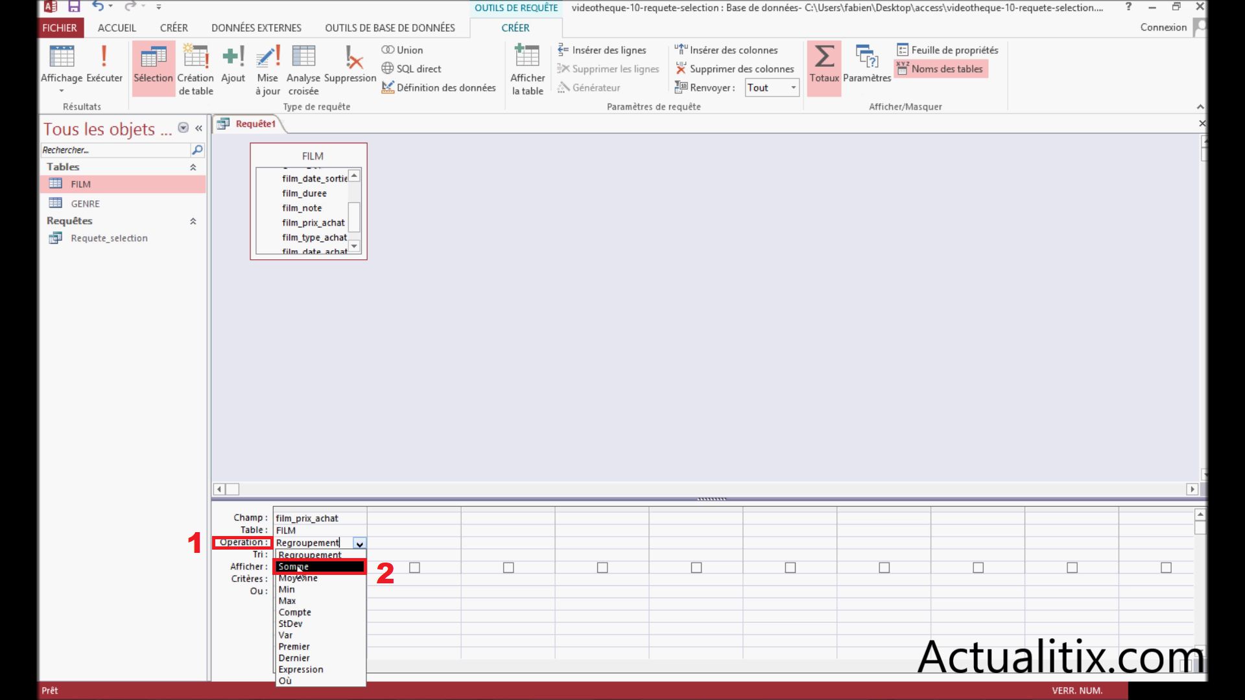Screen dimensions: 1245x700
Task: Click Supprimer des colonnes
Action: 734,69
